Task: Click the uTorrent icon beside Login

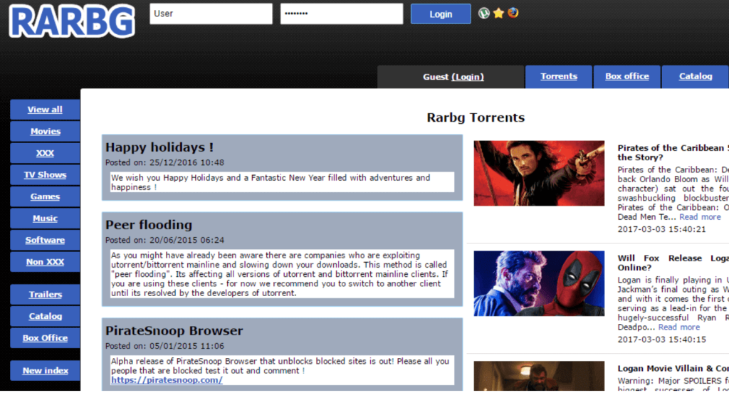Action: pyautogui.click(x=484, y=13)
